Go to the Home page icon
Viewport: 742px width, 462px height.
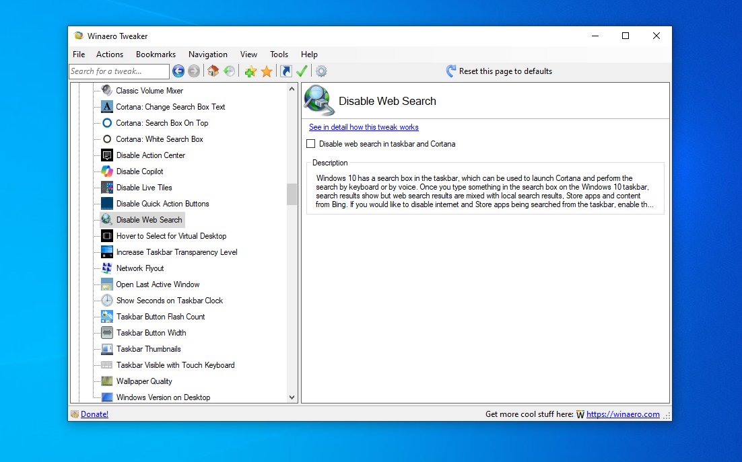213,71
